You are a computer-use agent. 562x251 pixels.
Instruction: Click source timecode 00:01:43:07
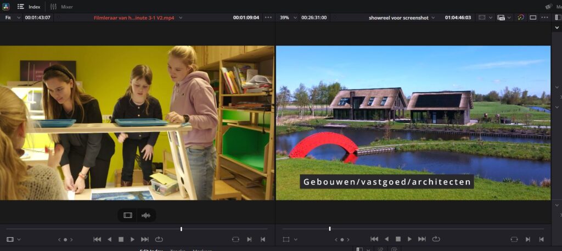pyautogui.click(x=38, y=18)
